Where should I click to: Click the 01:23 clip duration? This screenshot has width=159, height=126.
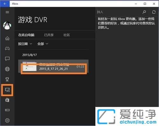click(80, 67)
